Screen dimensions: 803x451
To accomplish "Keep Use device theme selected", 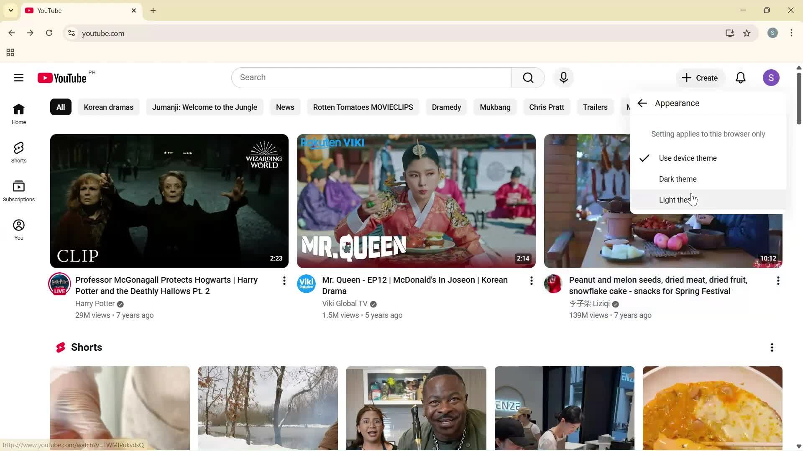I will point(688,158).
